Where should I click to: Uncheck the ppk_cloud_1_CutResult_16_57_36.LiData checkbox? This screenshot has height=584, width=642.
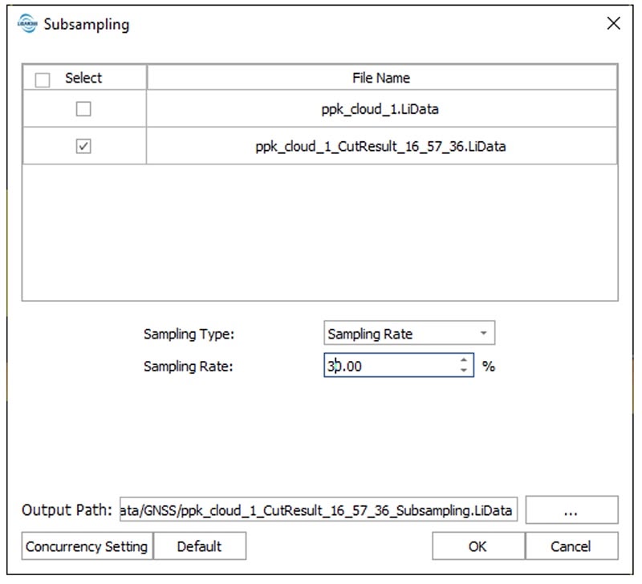coord(83,147)
